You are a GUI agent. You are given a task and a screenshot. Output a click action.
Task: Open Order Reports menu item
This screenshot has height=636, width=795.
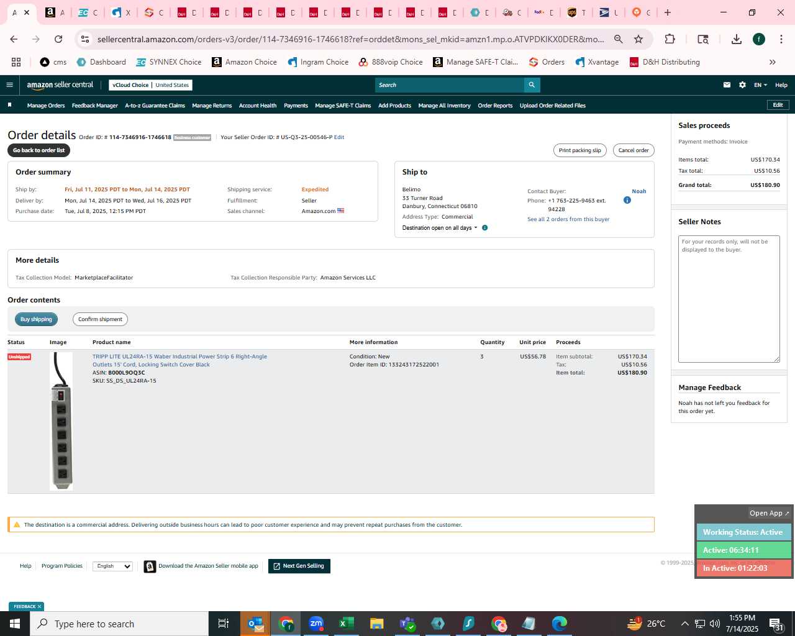495,106
